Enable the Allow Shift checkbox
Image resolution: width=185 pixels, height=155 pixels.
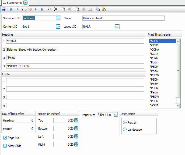[x=5, y=146]
